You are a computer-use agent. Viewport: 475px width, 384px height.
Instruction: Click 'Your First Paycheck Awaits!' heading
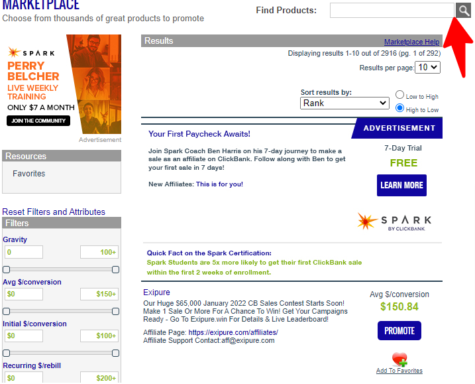pos(199,134)
